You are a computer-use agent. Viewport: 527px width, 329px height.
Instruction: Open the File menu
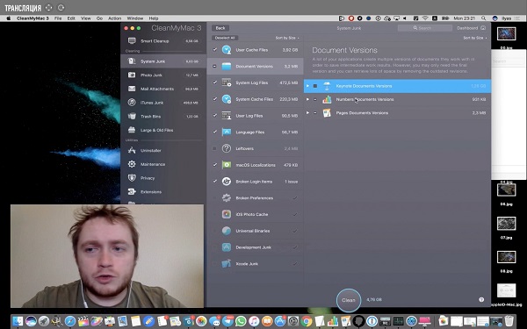point(58,18)
